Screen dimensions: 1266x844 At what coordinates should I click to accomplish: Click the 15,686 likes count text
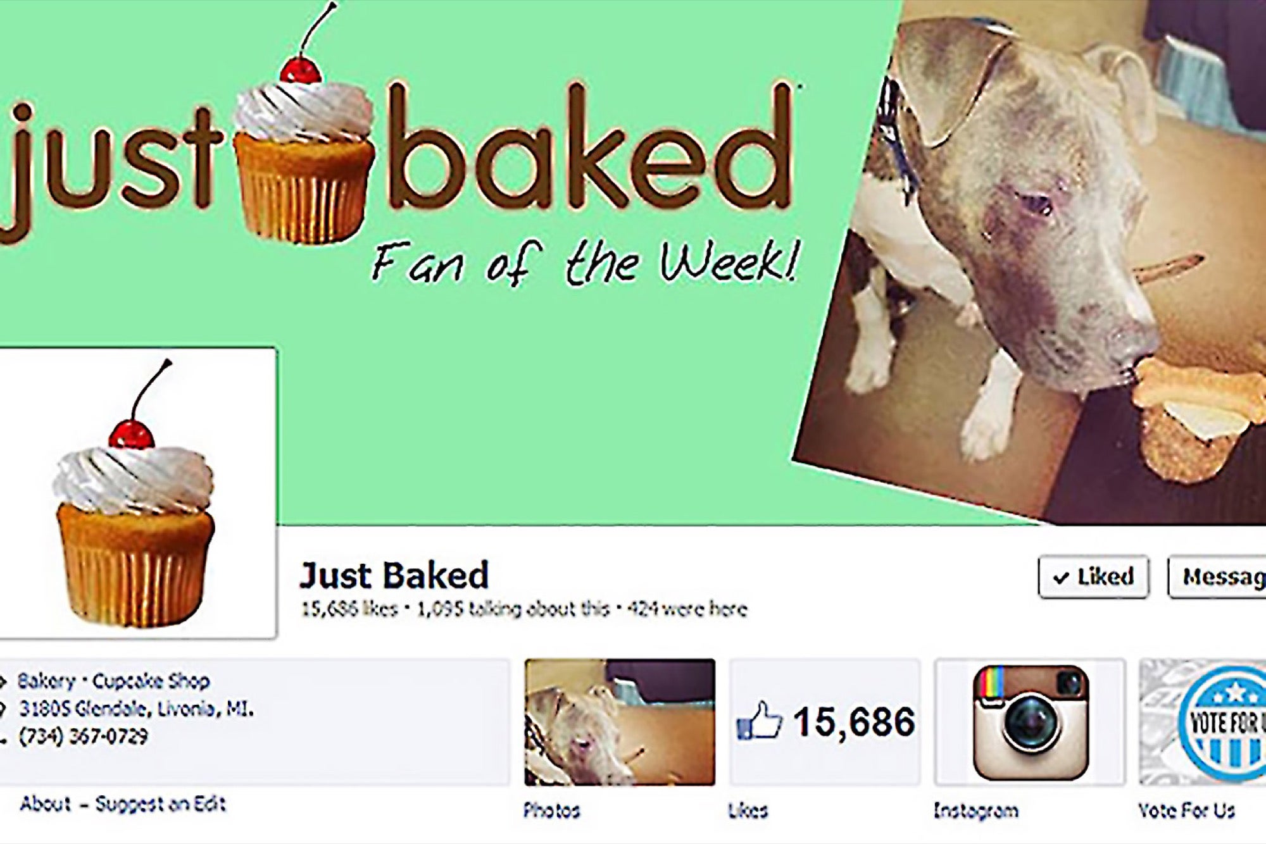(349, 609)
